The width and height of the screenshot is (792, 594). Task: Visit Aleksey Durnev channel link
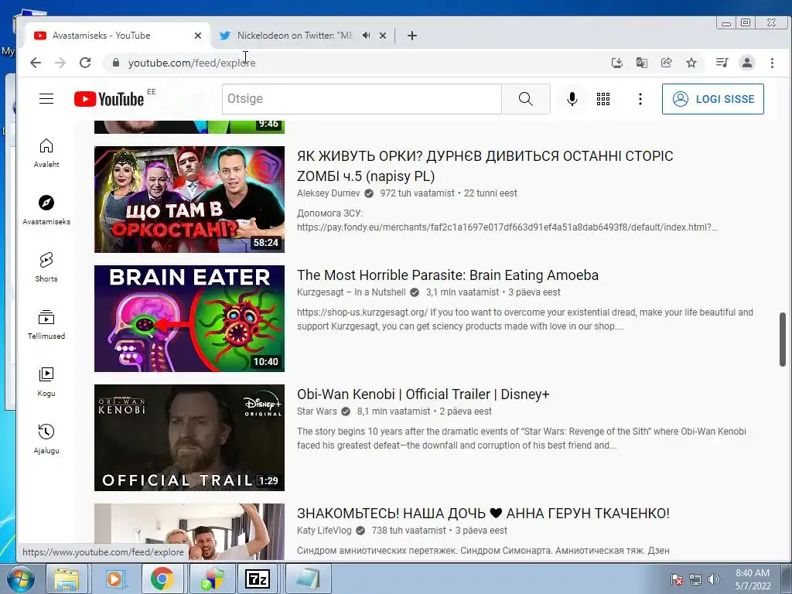(x=328, y=193)
